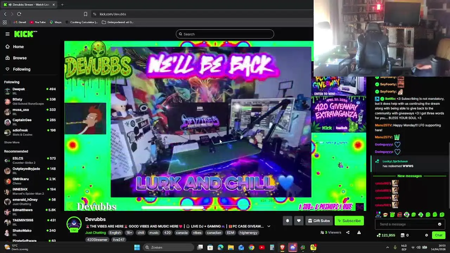Screen dimensions: 450x253
Task: Bookmark this page with the bookmark icon
Action: 85,14
